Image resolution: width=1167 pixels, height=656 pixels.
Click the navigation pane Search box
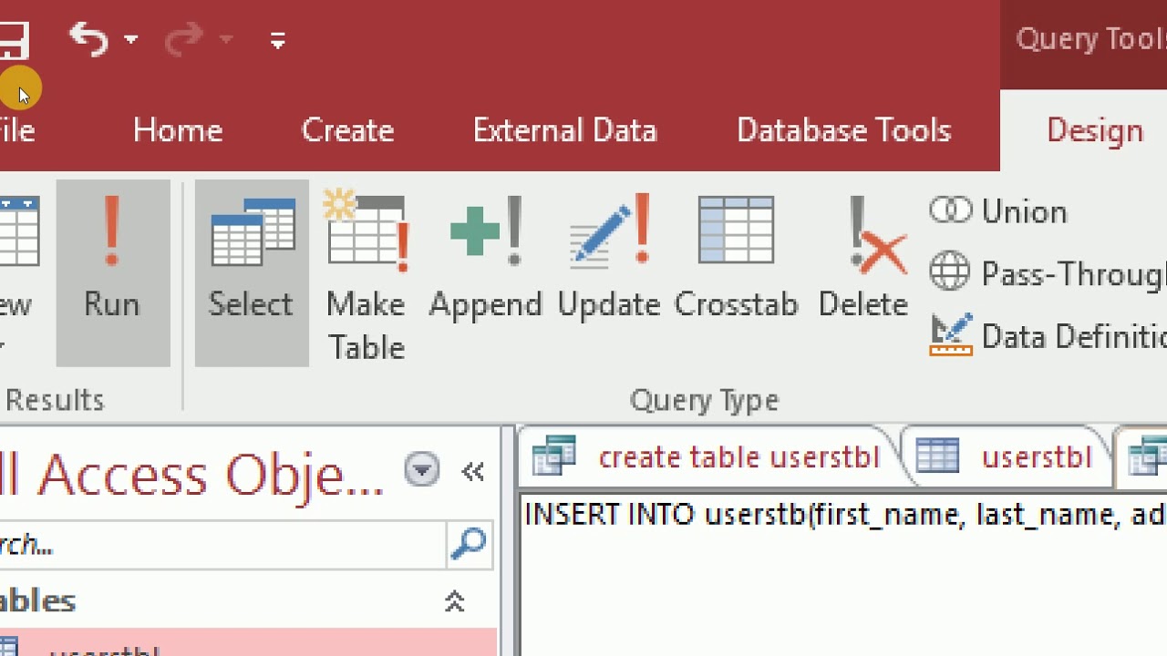222,545
